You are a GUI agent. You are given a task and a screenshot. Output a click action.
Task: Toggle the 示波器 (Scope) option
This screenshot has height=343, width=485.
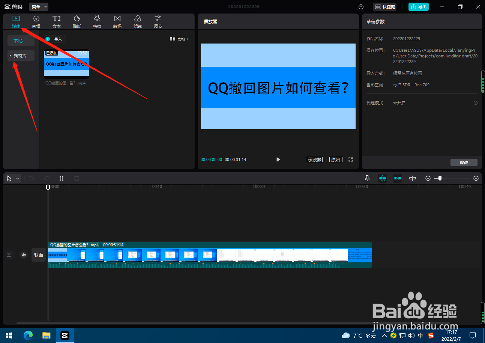pyautogui.click(x=315, y=159)
